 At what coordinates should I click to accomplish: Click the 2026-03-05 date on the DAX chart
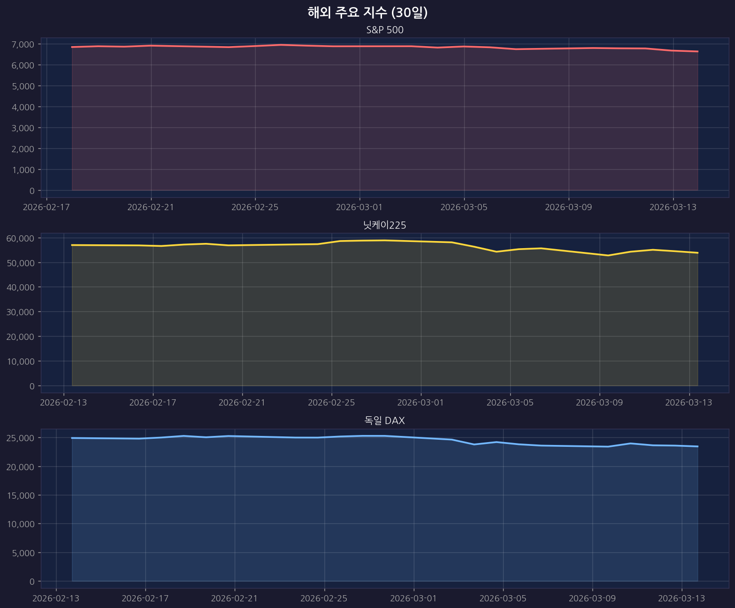(x=503, y=598)
